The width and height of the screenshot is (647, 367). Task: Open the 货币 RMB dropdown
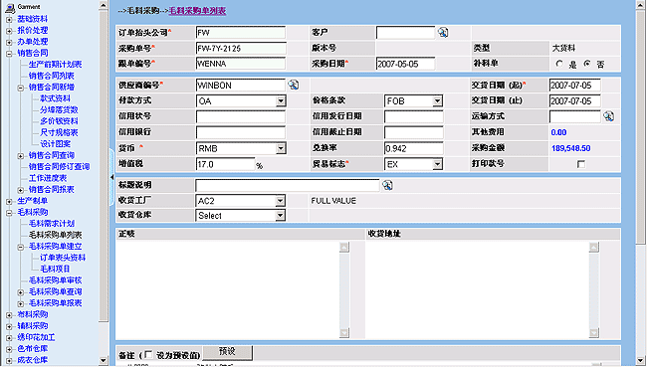pyautogui.click(x=281, y=148)
